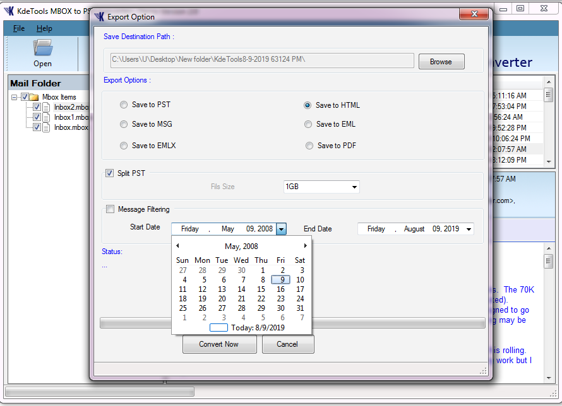Choose Save to PDF radio button
Screen dimensions: 562x406
[x=309, y=146]
